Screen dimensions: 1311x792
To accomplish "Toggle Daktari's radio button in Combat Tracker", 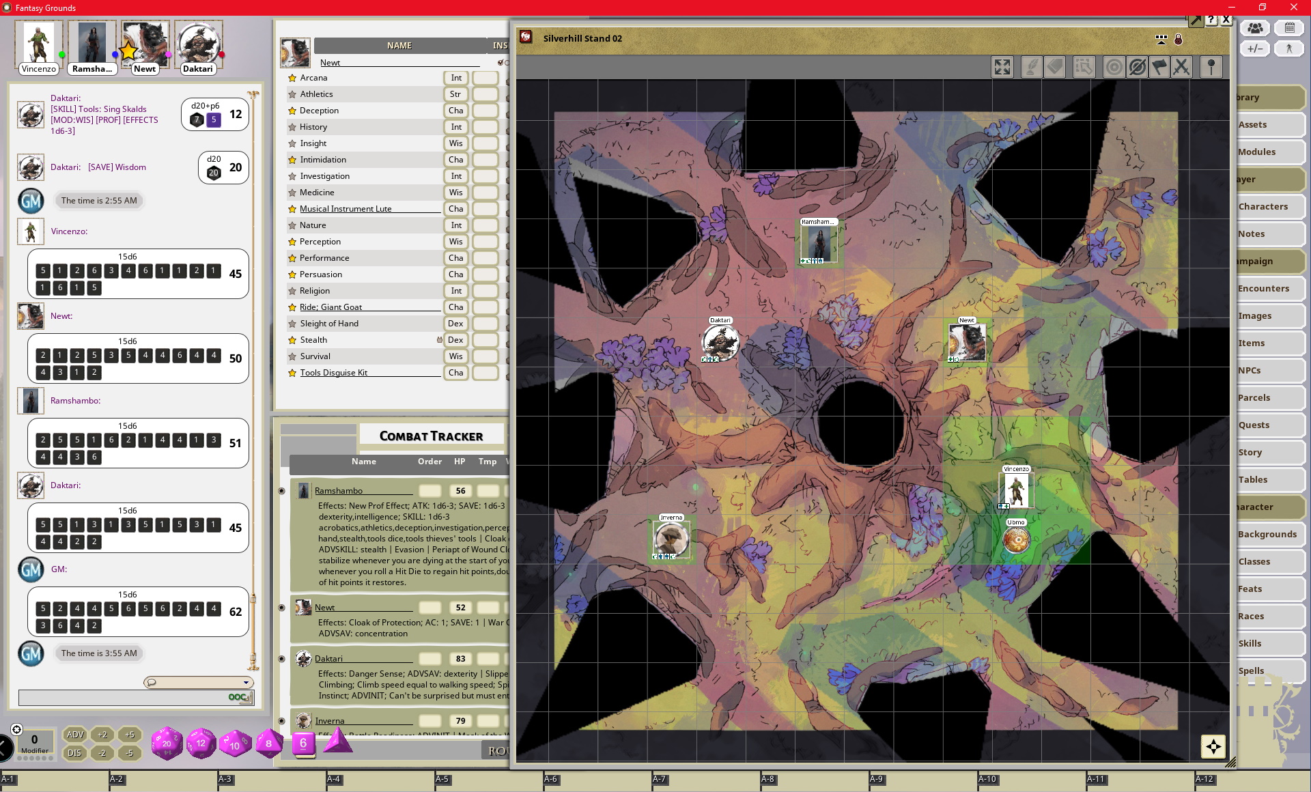I will 281,659.
